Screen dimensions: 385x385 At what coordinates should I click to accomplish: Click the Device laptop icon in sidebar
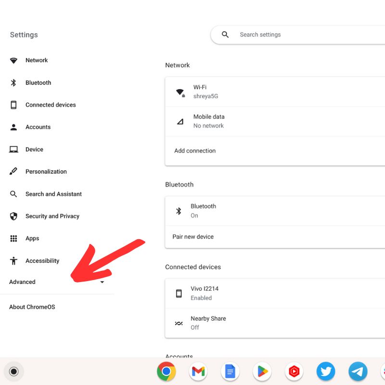tap(13, 149)
